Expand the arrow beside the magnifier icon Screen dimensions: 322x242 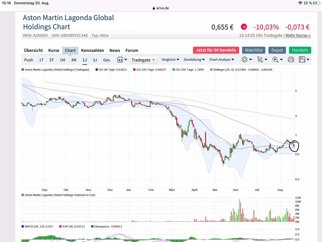(281, 60)
